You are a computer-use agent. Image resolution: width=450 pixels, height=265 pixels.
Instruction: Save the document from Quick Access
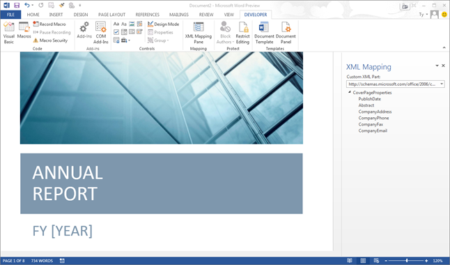pos(17,5)
